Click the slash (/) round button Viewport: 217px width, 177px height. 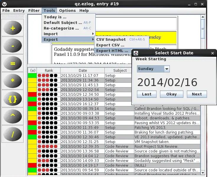13,134
